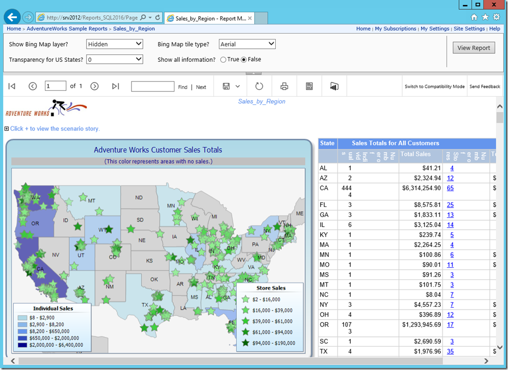The image size is (508, 370).
Task: Select False for Show all information
Action: 244,60
